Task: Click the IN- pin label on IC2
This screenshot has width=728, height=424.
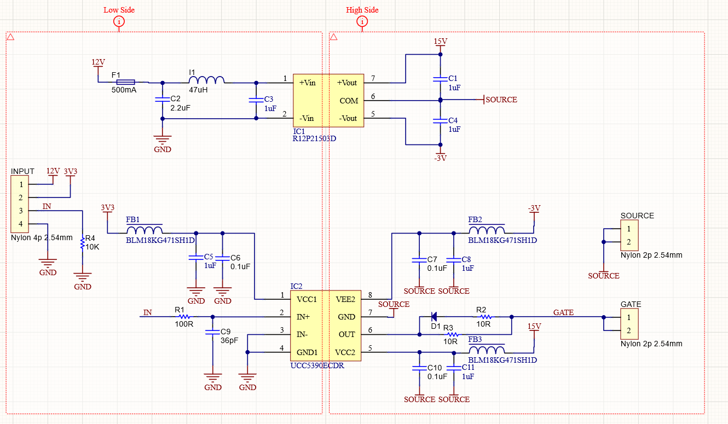Action: click(x=302, y=334)
